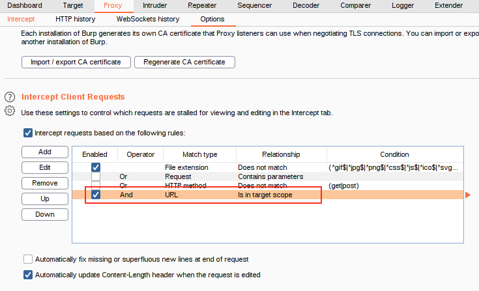Add a new interception rule
479x291 pixels.
tap(44, 152)
